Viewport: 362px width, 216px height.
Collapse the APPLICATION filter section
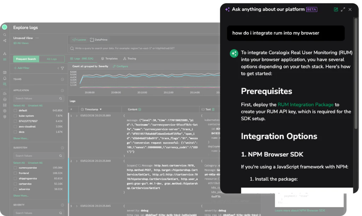click(62, 90)
